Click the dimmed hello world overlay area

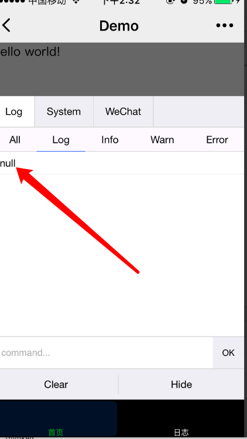(x=122, y=70)
